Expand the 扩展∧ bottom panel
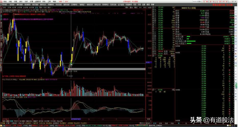Screen dimensions: 238x127 (x=8, y=123)
